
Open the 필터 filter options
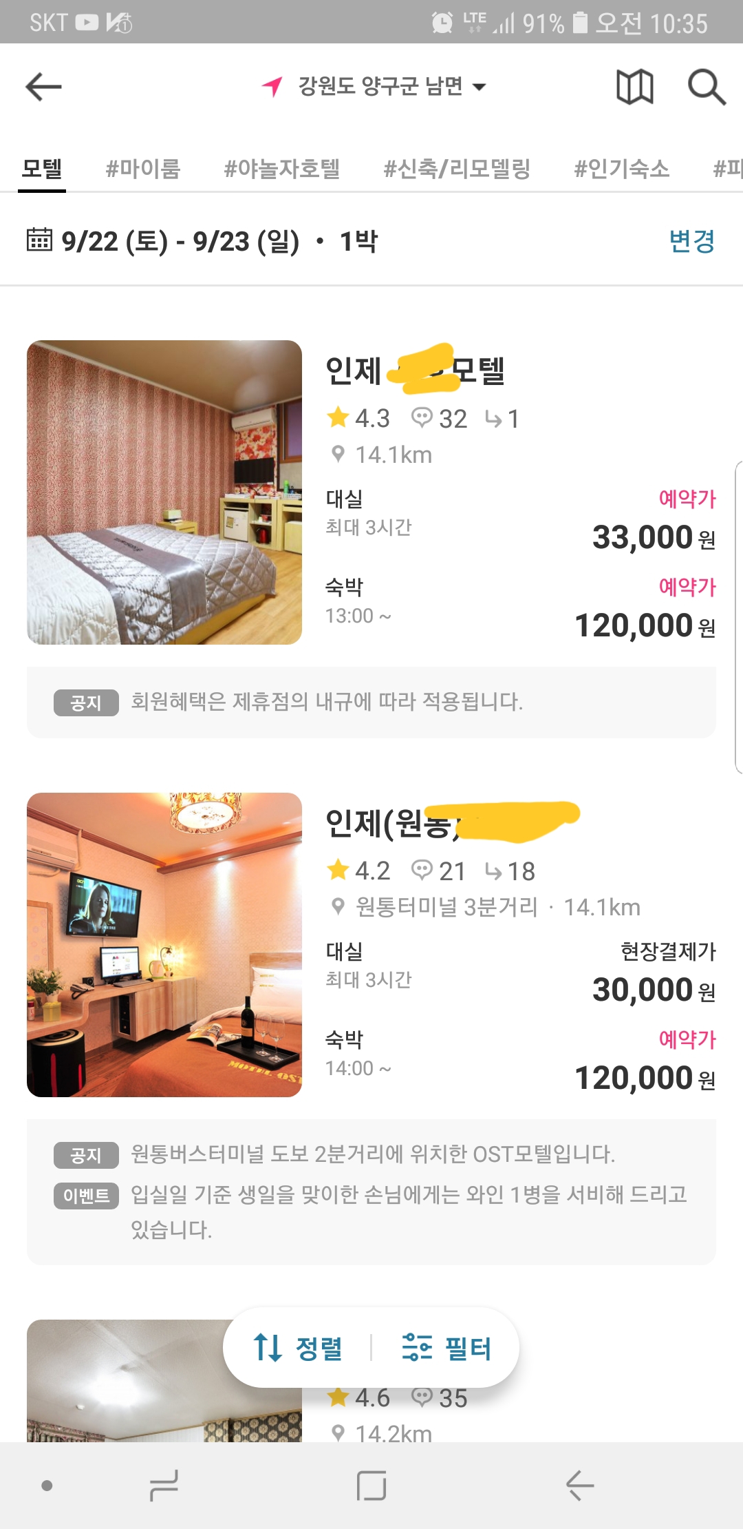point(446,1348)
